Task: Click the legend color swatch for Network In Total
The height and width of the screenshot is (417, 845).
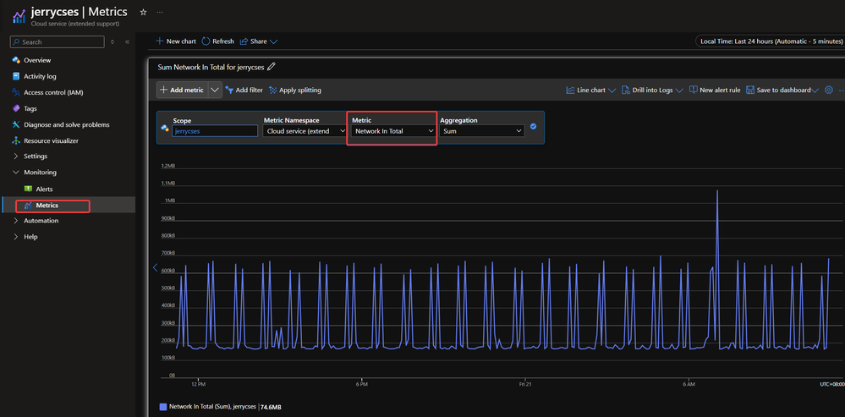Action: pyautogui.click(x=163, y=408)
